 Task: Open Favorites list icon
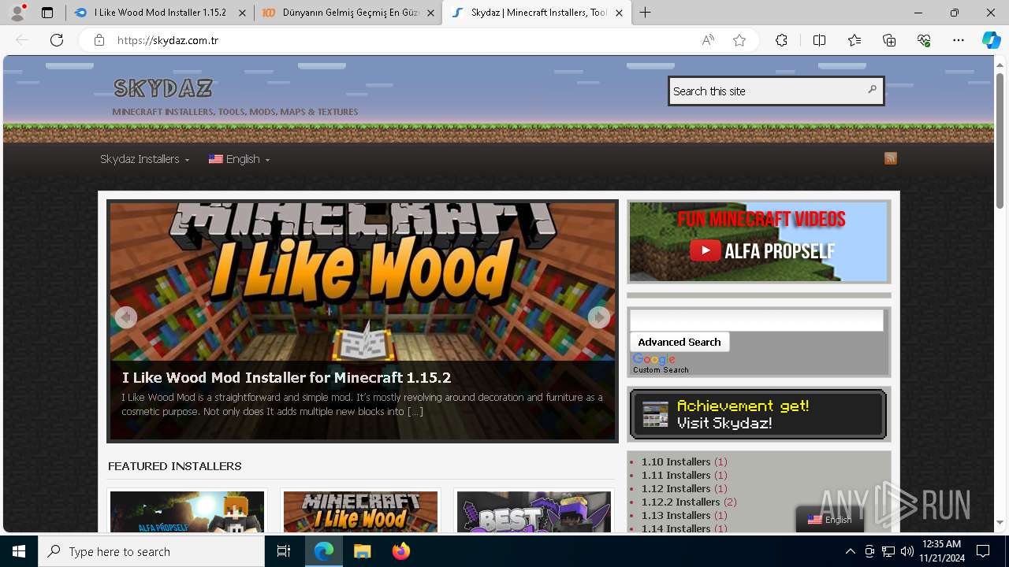pyautogui.click(x=854, y=40)
